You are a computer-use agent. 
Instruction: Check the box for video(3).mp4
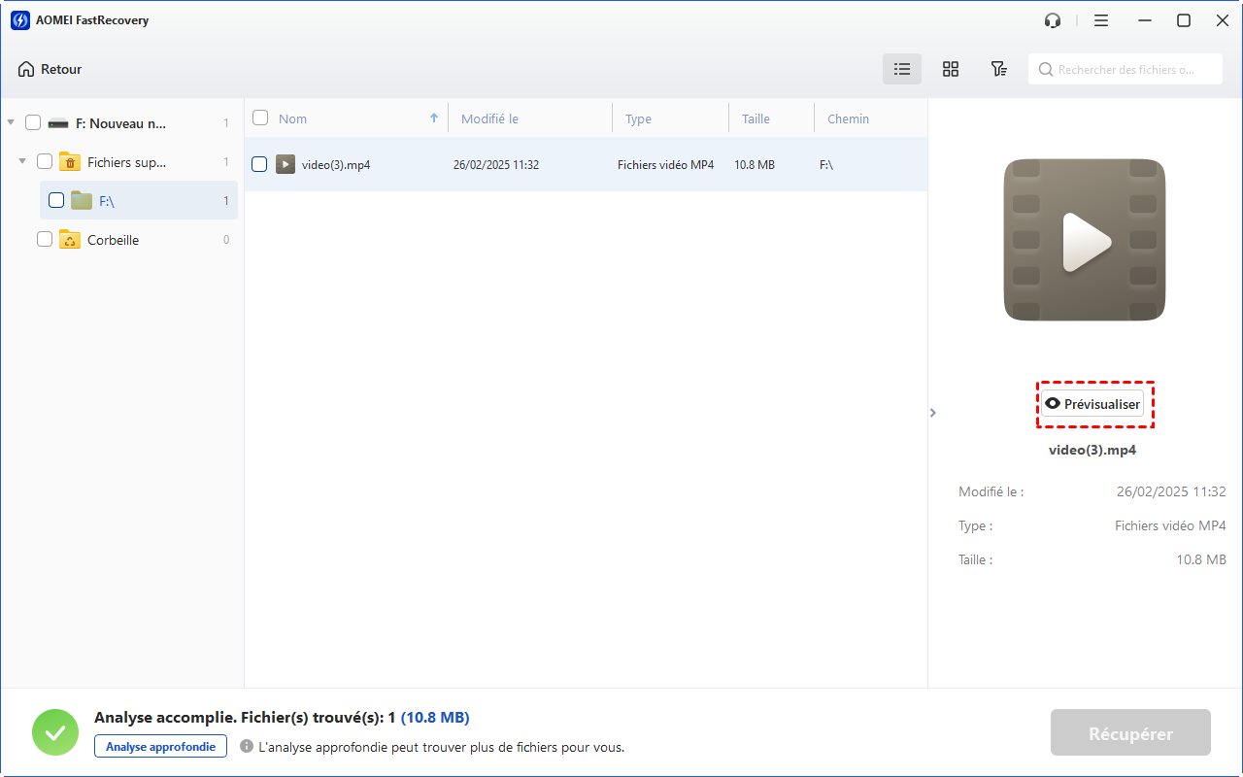pyautogui.click(x=259, y=165)
